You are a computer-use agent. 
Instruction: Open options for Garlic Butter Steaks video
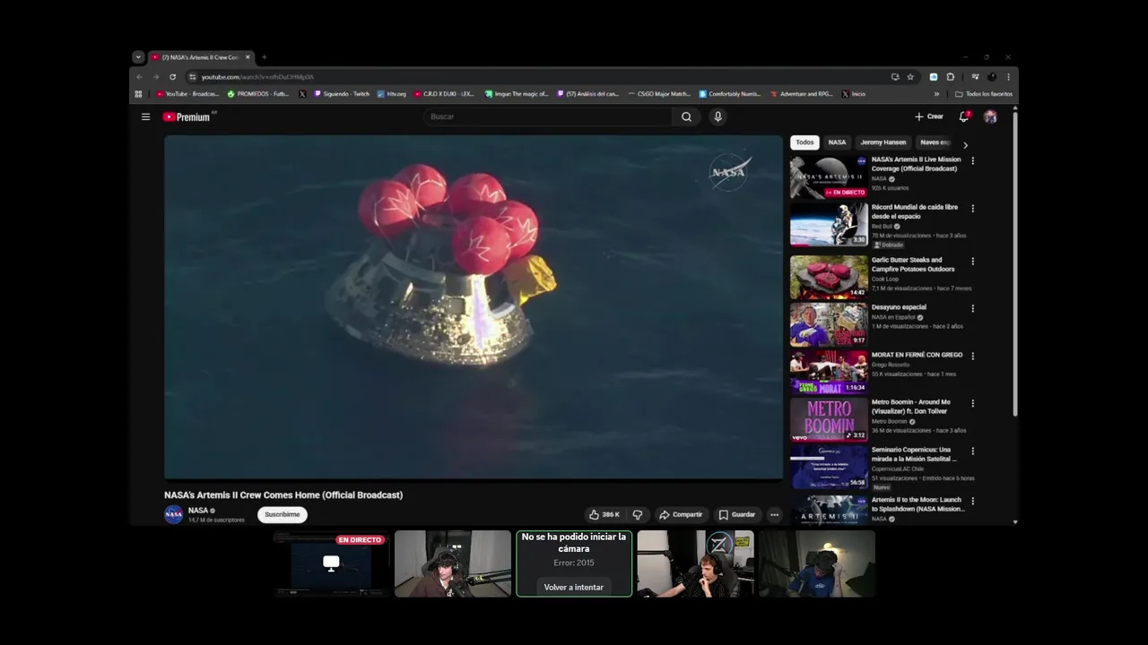coord(972,262)
